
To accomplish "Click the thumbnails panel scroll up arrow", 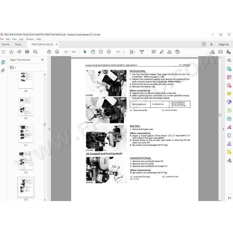I will [45, 75].
